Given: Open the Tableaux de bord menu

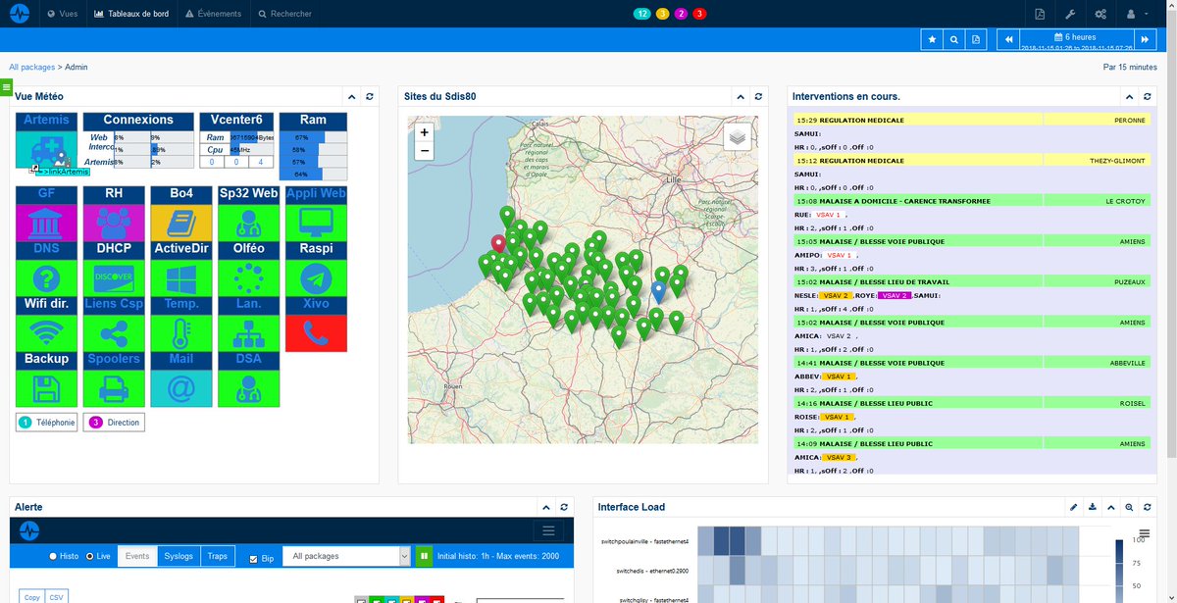Looking at the screenshot, I should 132,13.
